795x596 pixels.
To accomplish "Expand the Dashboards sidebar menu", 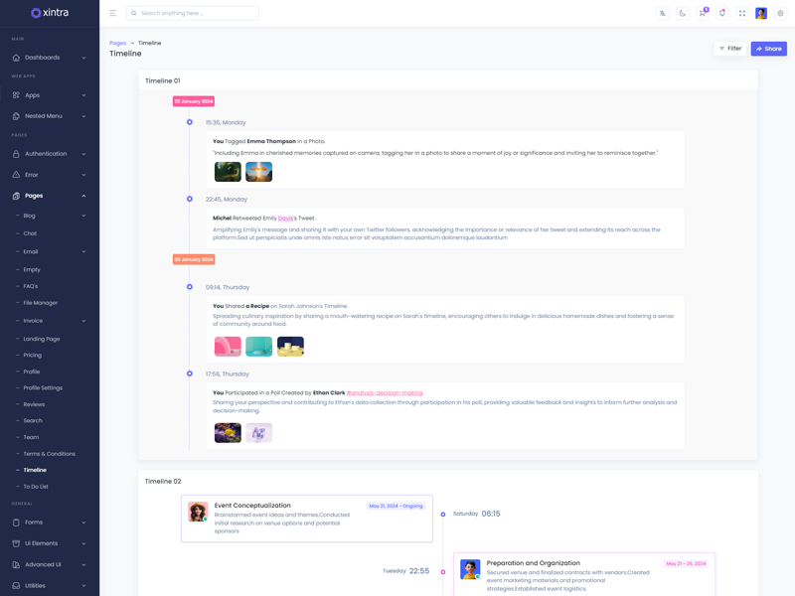I will (x=50, y=58).
